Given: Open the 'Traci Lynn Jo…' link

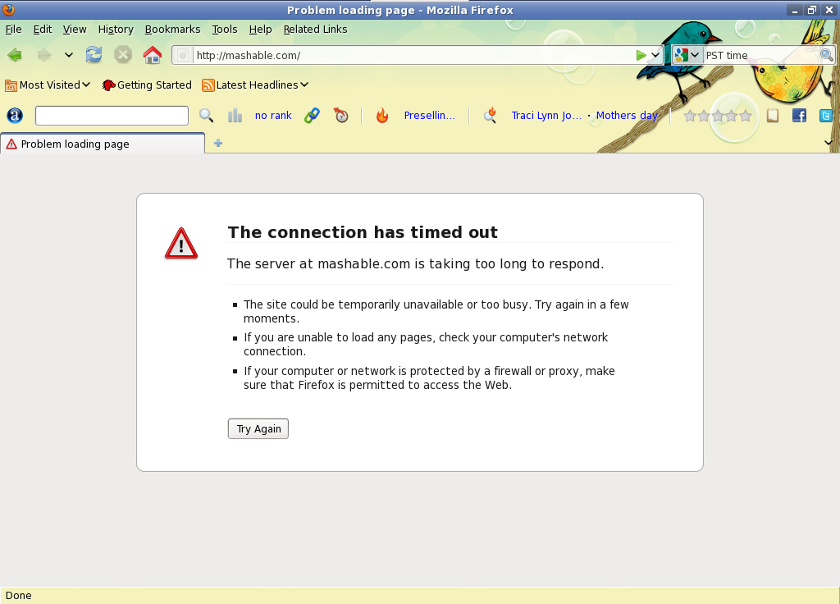Looking at the screenshot, I should tap(546, 115).
